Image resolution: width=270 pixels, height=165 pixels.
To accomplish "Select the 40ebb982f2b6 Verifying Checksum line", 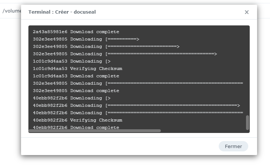I will tap(77, 120).
